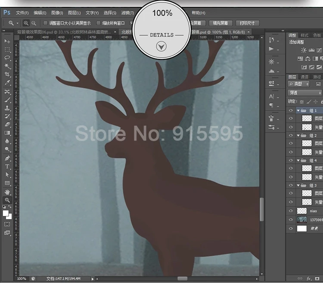Select the Move tool
Viewport: 323px width, 287px height.
[x=7, y=41]
